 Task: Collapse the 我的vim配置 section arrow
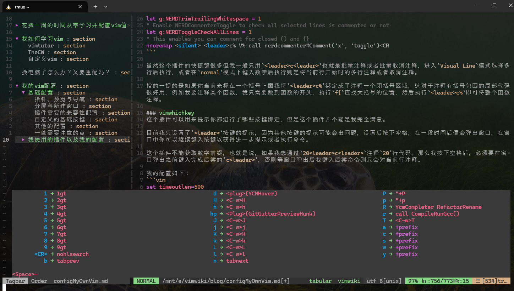(x=17, y=86)
